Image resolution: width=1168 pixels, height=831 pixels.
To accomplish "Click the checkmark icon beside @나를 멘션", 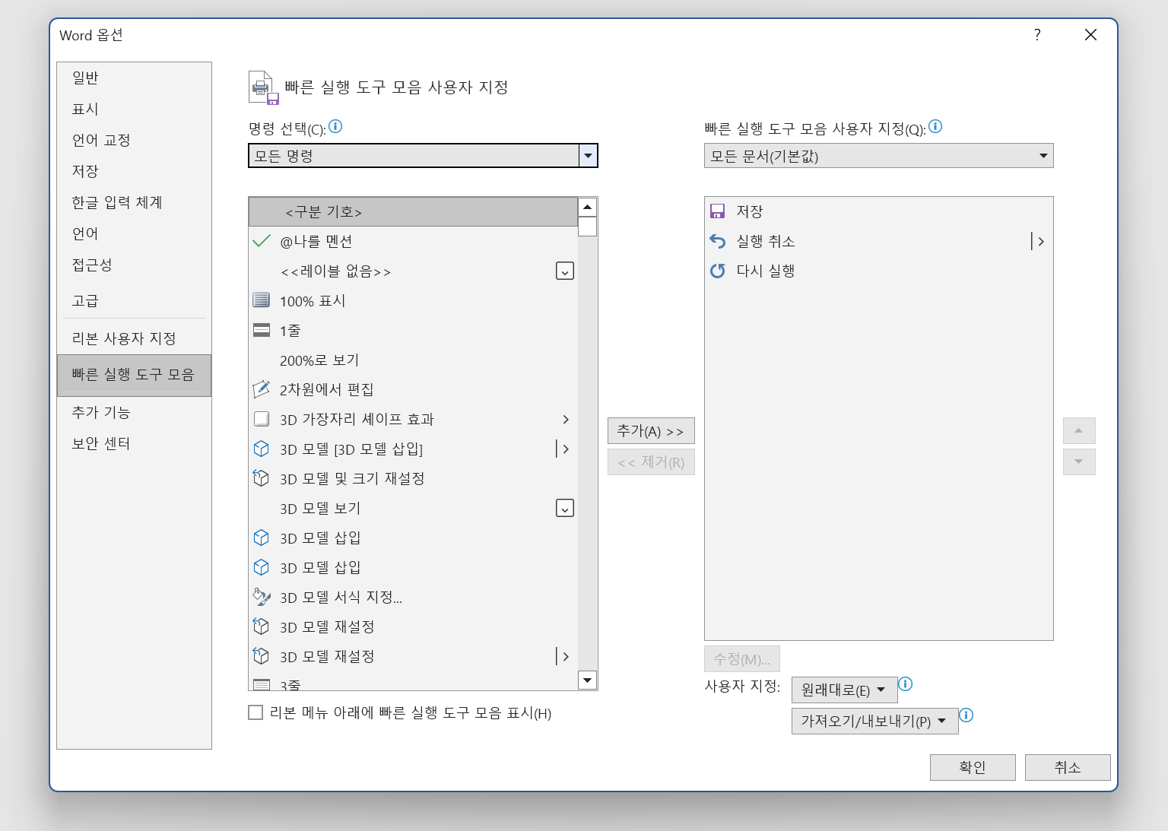I will point(261,241).
